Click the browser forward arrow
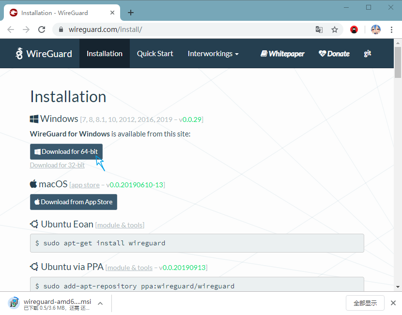Screen dimensions: 402x315 tap(26, 30)
